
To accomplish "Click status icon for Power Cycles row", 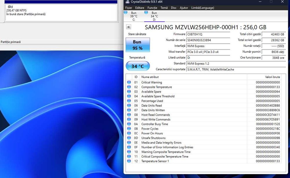I will (129, 128).
